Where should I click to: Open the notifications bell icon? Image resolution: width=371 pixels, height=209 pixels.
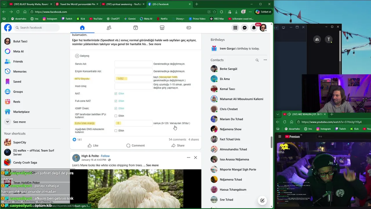point(254,28)
